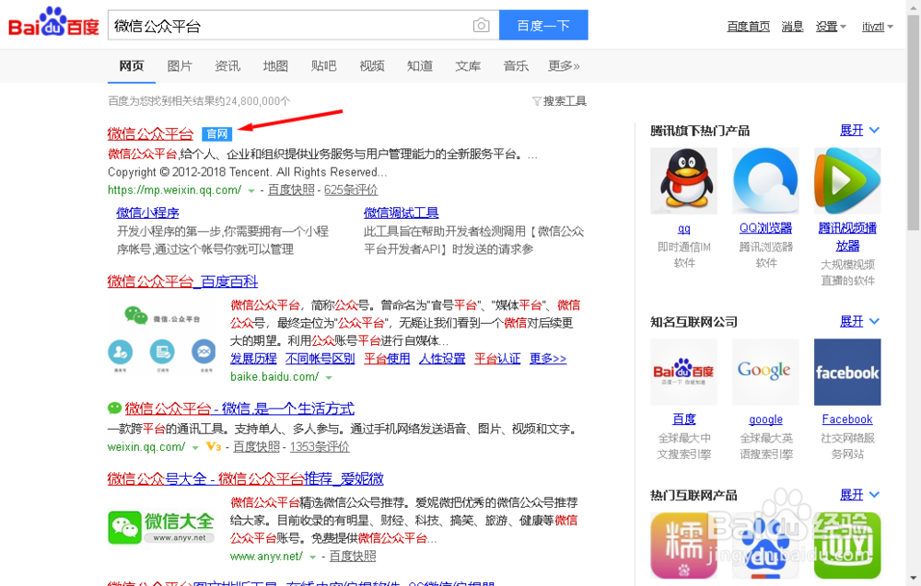Open the itiyztl account dropdown
The width and height of the screenshot is (921, 586).
[878, 27]
